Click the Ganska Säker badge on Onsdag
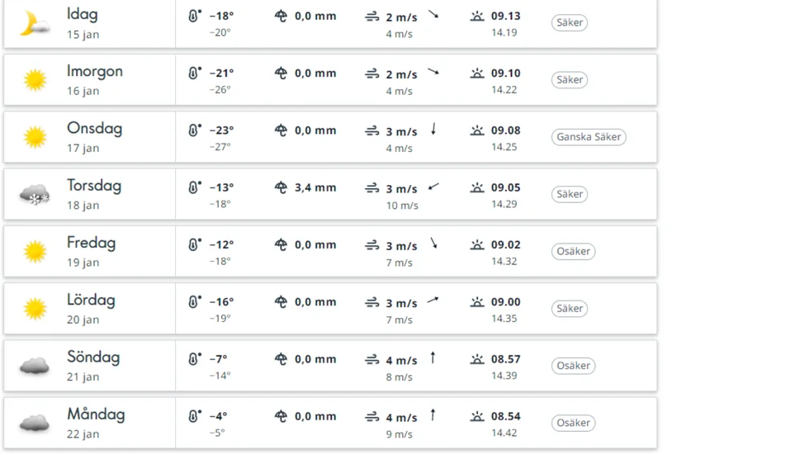809x455 pixels. point(589,137)
